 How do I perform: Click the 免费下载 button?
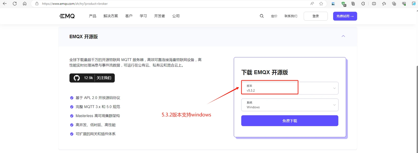(290, 120)
